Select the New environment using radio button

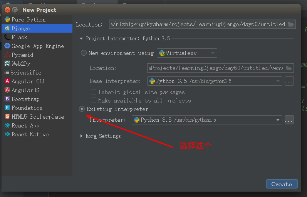click(84, 53)
